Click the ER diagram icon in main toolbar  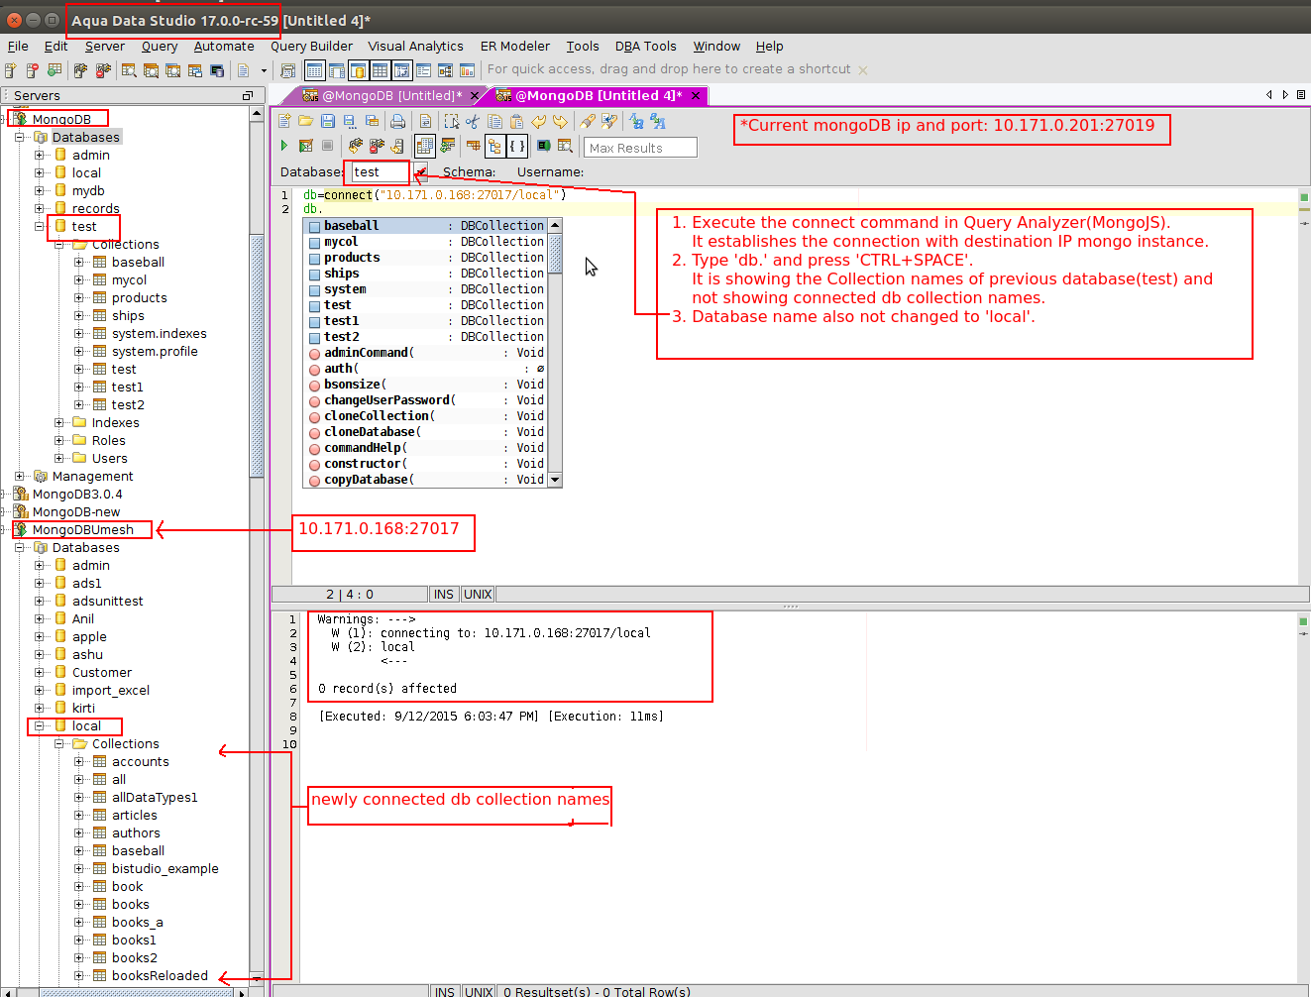pyautogui.click(x=445, y=70)
